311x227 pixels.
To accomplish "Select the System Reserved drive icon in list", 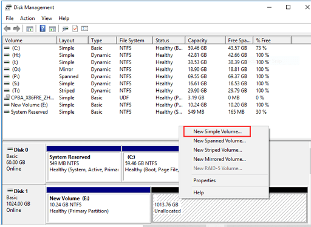I will point(7,112).
